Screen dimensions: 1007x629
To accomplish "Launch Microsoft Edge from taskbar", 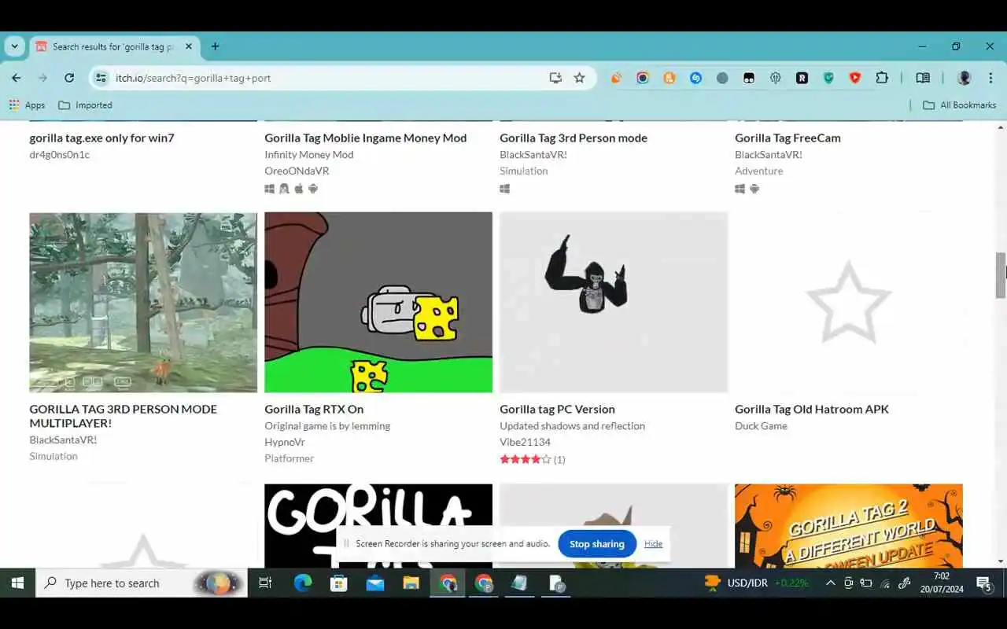I will click(x=303, y=583).
